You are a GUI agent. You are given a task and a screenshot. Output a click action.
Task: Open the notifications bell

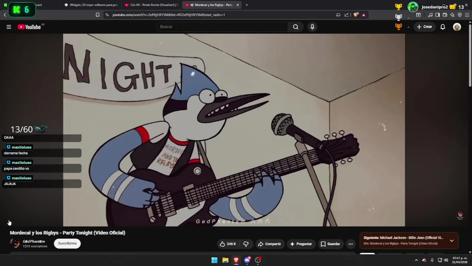(442, 27)
